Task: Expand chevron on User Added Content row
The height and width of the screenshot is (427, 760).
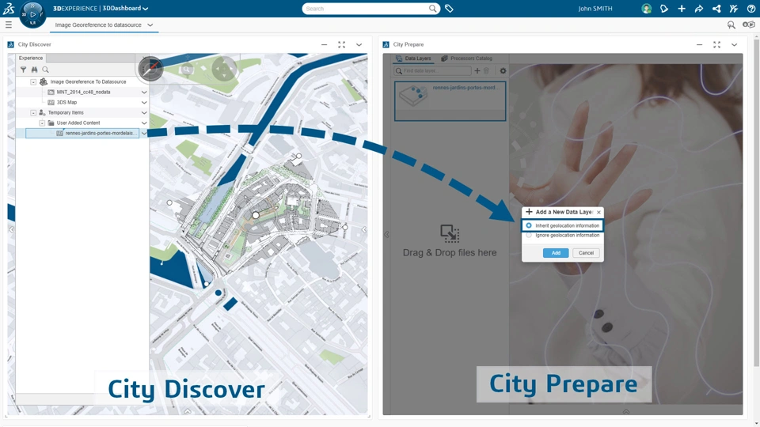Action: pos(144,123)
